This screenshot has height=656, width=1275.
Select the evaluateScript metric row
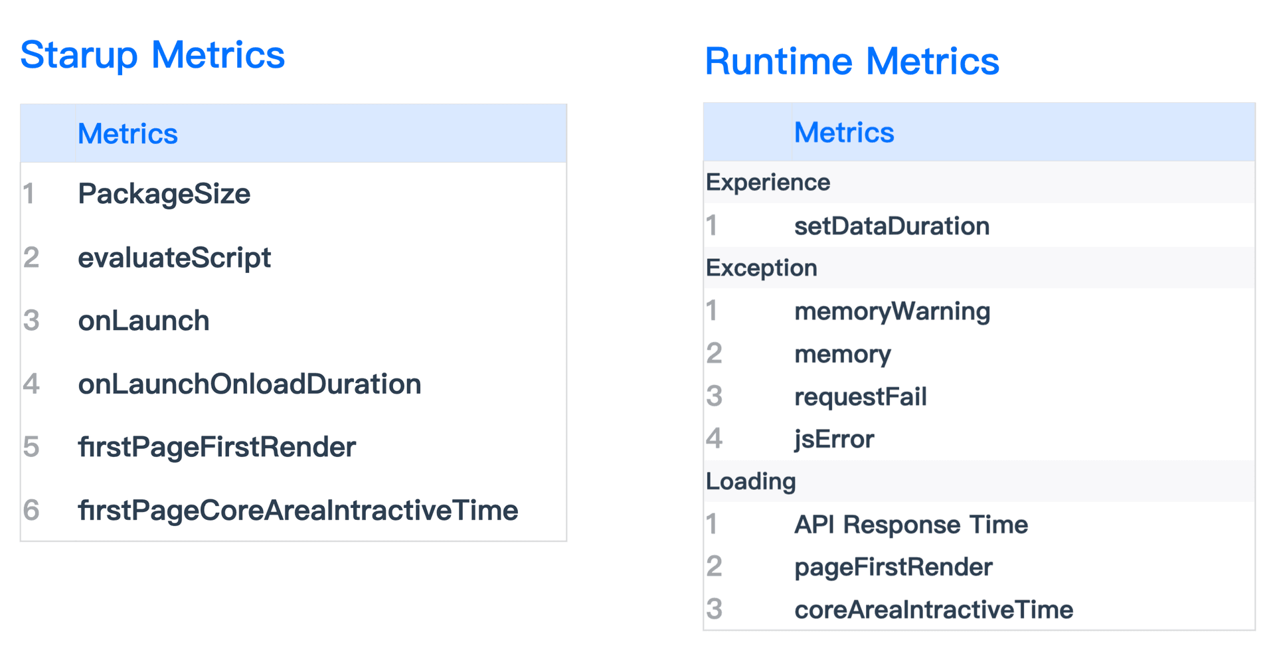click(174, 258)
